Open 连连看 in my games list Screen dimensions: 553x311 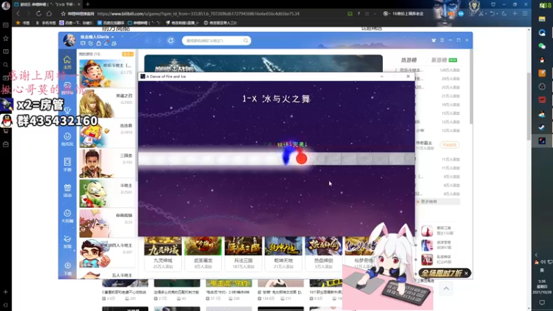point(107,133)
